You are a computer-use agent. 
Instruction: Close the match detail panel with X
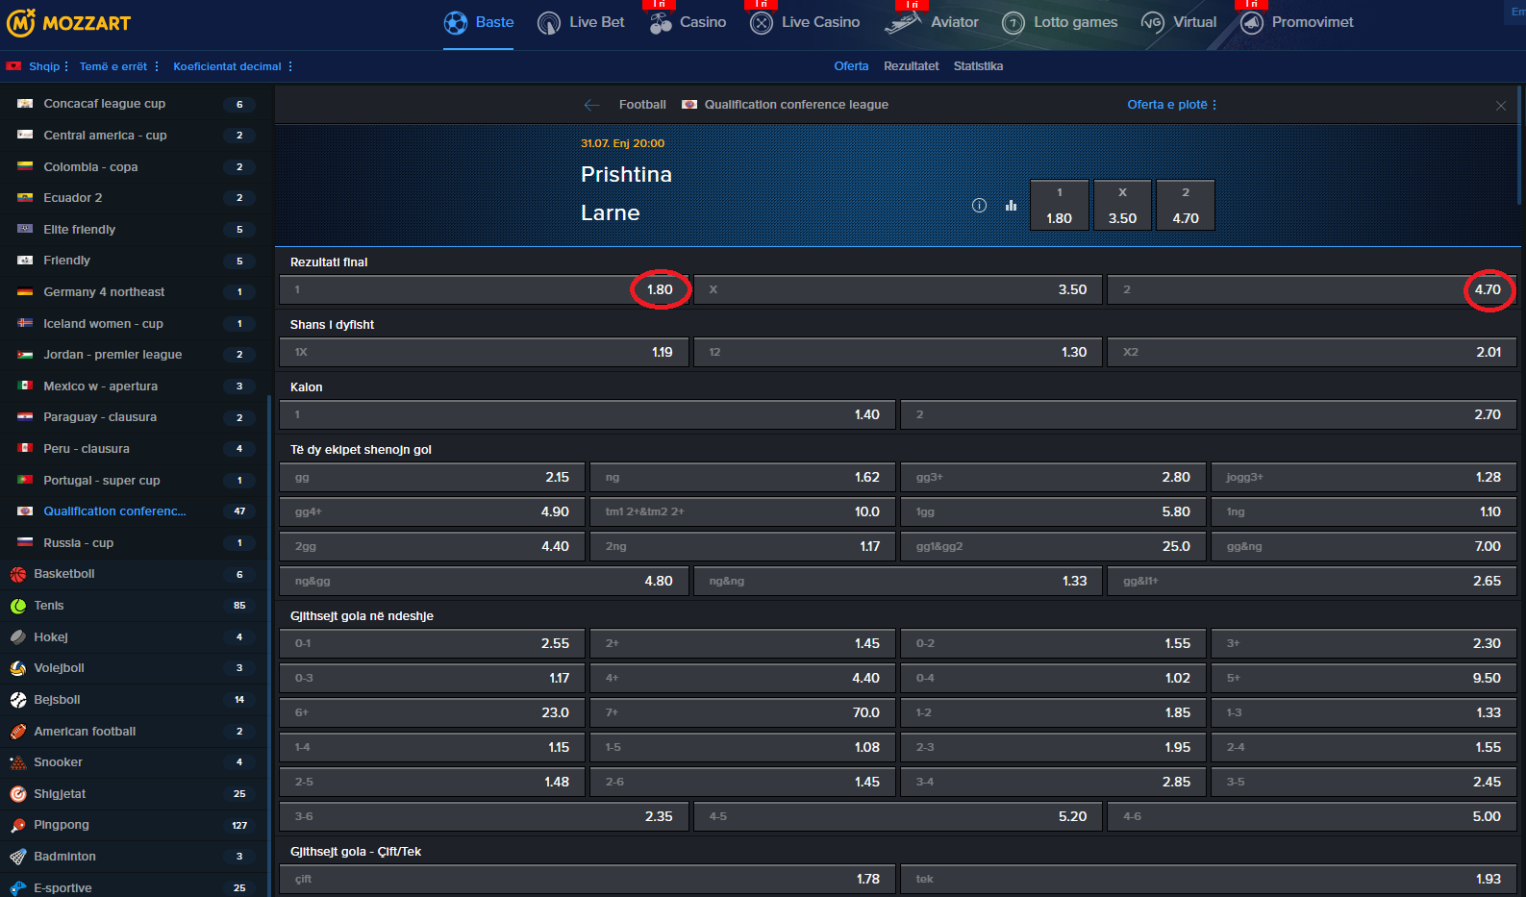coord(1501,106)
